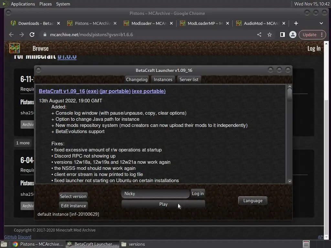The width and height of the screenshot is (331, 248).
Task: Open the b1.6.6 version link
Action: coord(67,57)
